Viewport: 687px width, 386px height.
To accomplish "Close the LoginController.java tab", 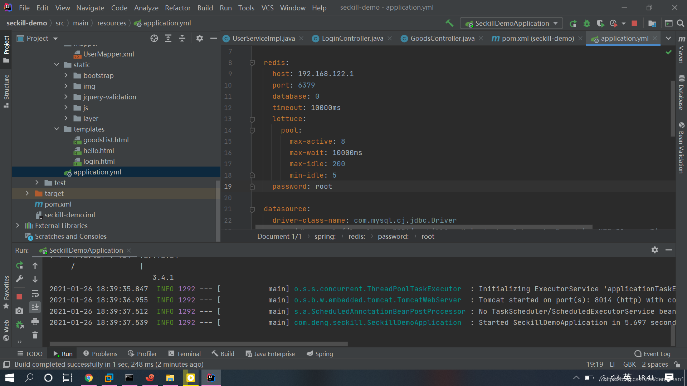I will tap(390, 38).
